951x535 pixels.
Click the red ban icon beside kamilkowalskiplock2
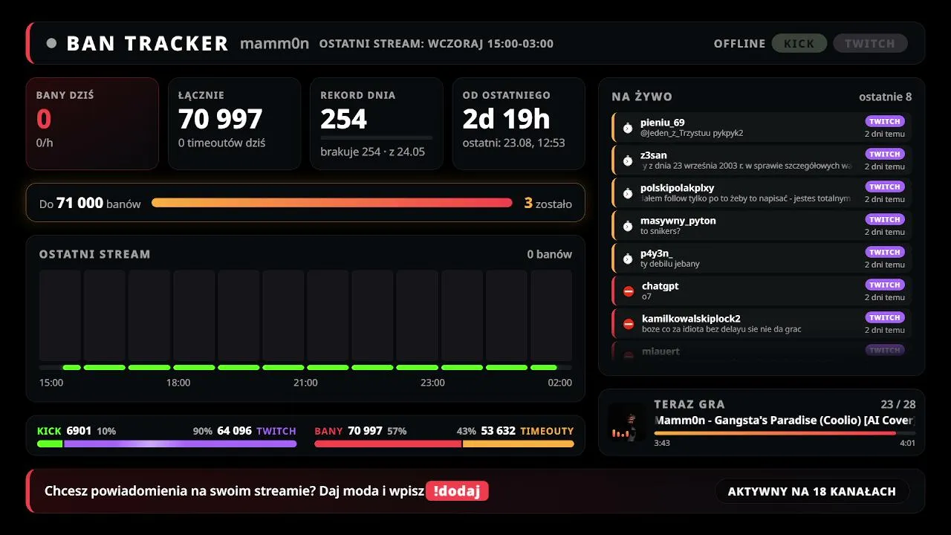(629, 324)
